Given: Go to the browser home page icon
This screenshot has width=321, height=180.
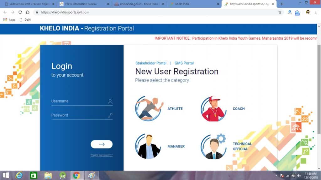Looking at the screenshot, I should click(28, 12).
